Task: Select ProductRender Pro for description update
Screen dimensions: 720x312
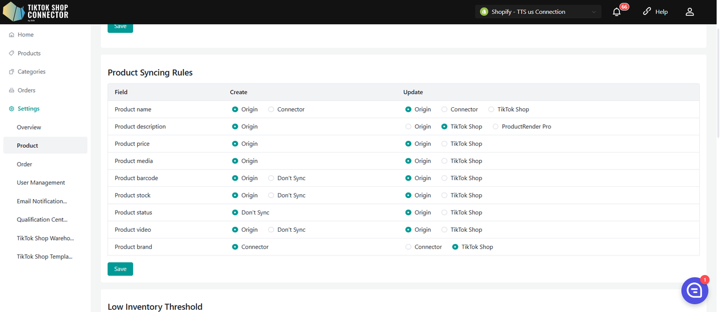Action: tap(496, 127)
